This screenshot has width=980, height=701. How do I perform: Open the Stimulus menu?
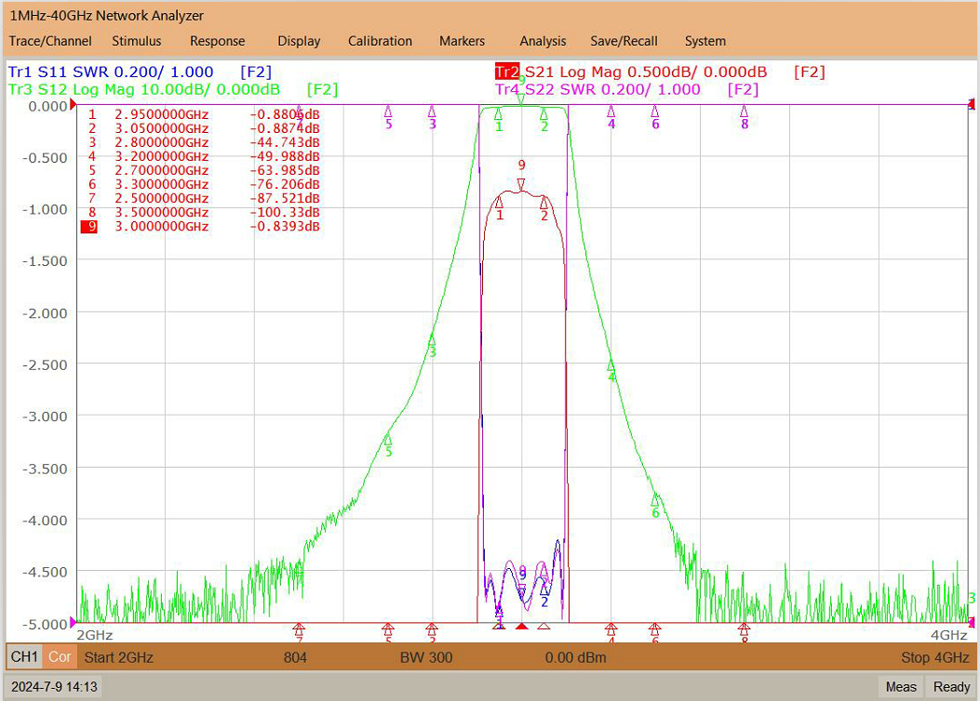pos(136,41)
